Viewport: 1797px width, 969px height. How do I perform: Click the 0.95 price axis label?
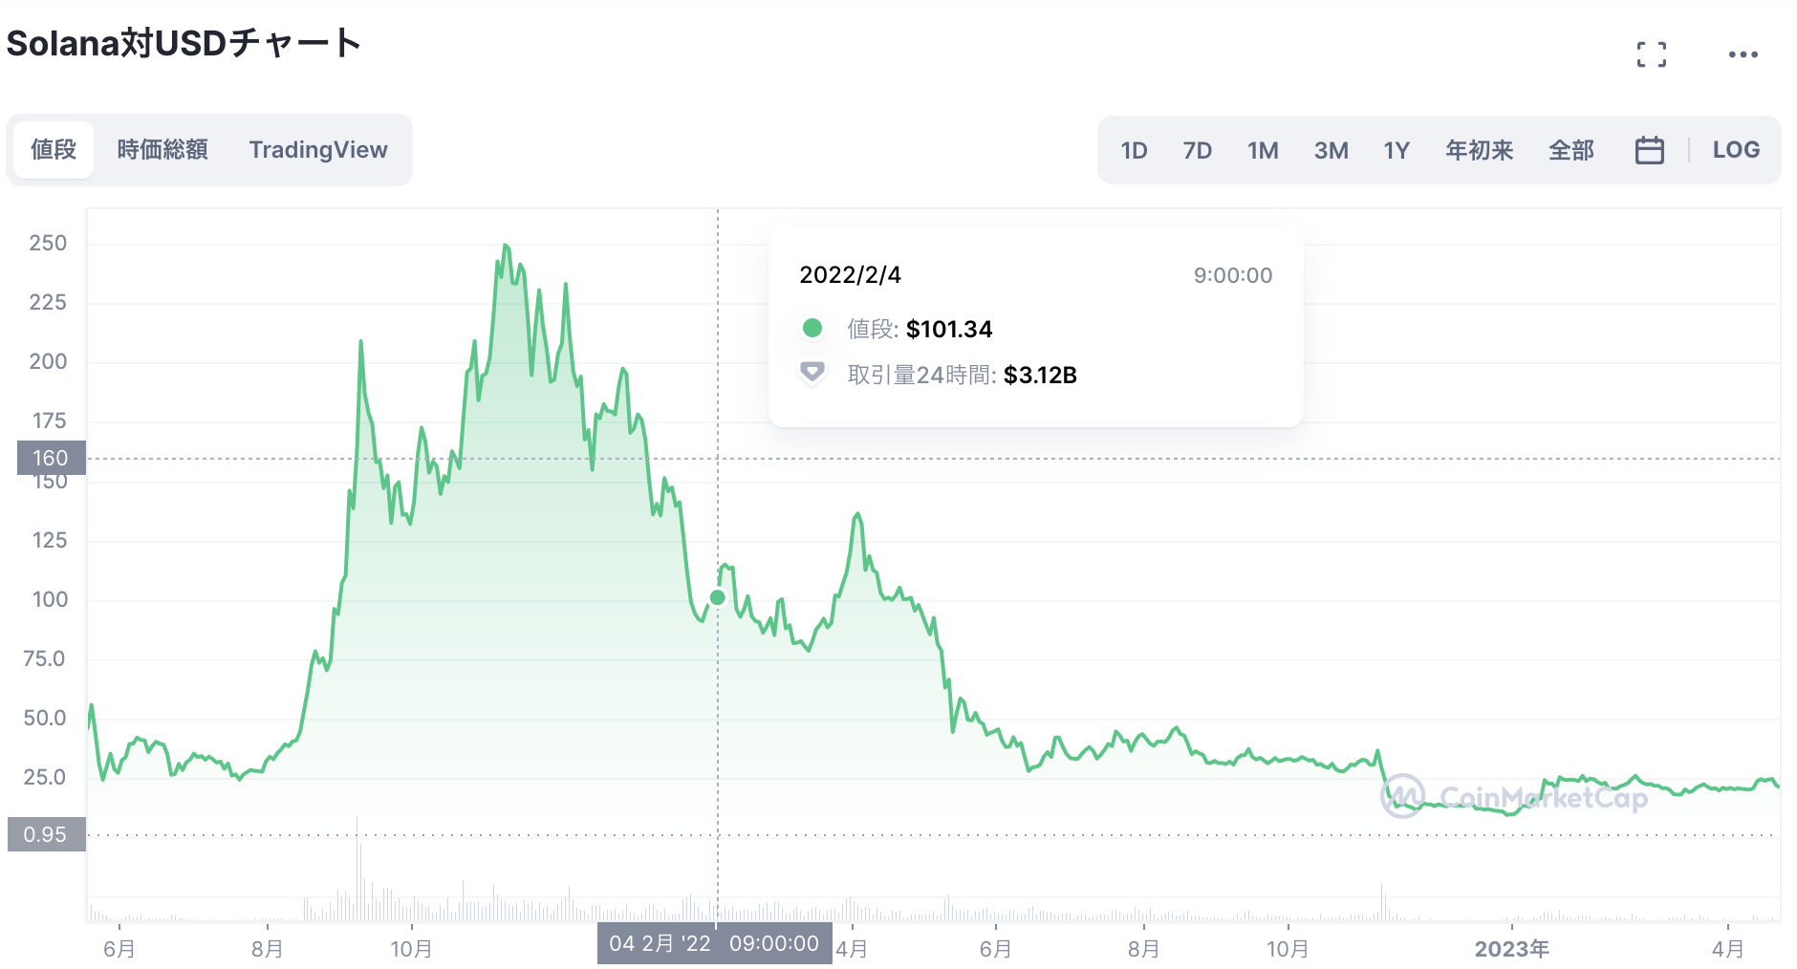pyautogui.click(x=46, y=834)
